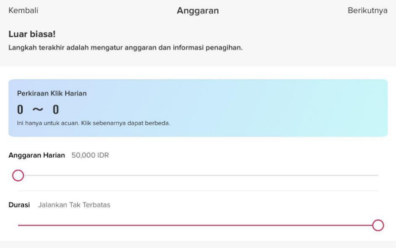Click the "Ini hanya untuk acuan" note
This screenshot has height=248, width=396.
[x=94, y=123]
